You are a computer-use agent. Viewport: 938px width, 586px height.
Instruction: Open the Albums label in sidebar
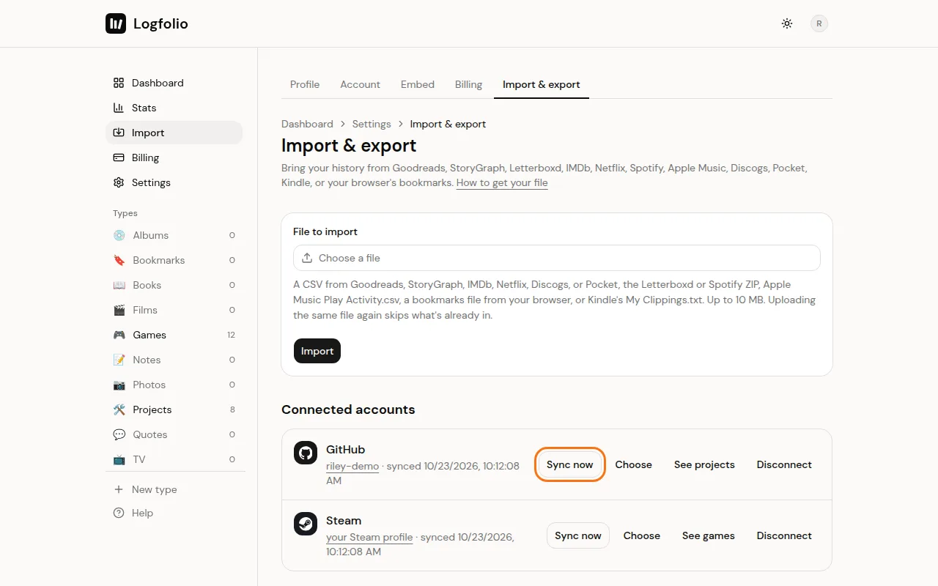[x=151, y=235]
